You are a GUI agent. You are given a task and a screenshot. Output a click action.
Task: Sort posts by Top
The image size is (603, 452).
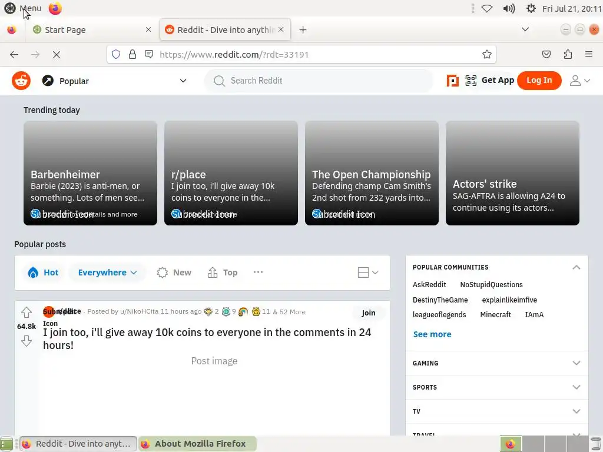tap(222, 272)
